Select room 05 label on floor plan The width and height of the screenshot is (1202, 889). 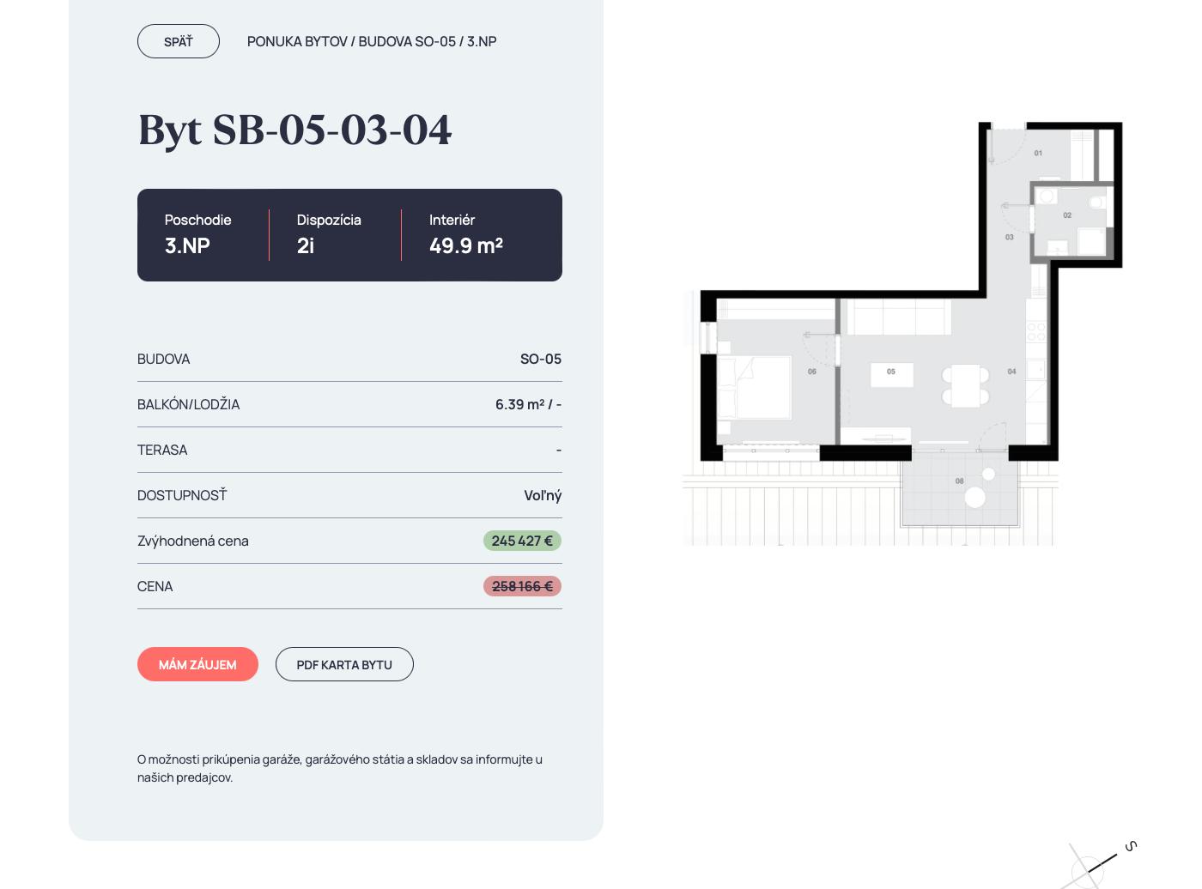891,372
